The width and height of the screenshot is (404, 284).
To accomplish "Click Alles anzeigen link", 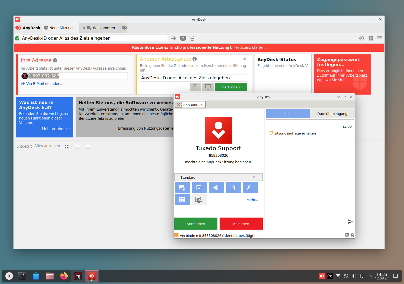I will tap(47, 146).
